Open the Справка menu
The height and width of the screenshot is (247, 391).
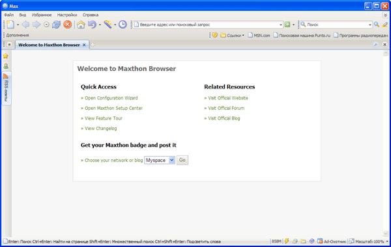91,15
